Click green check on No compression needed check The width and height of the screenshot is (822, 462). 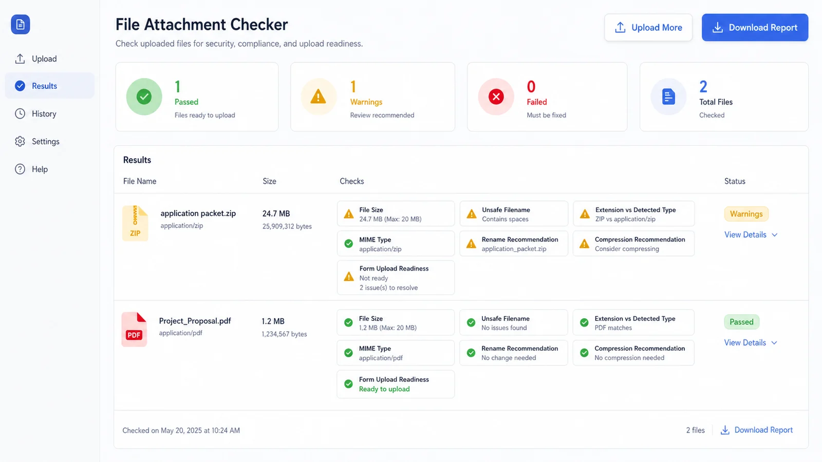click(x=584, y=353)
